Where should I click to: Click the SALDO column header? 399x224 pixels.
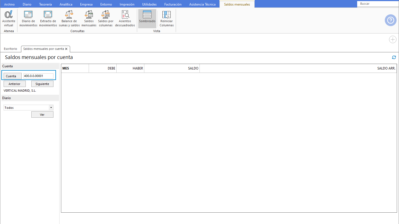tap(172, 68)
